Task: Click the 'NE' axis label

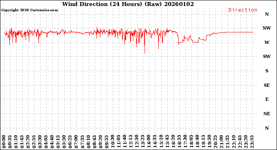Action: click(x=267, y=114)
